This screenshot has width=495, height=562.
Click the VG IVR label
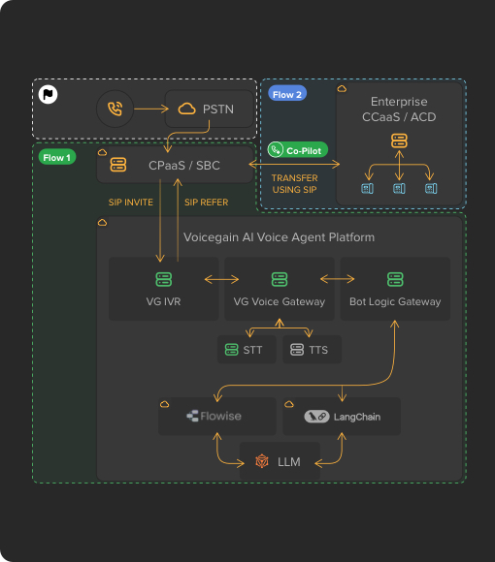pyautogui.click(x=163, y=301)
